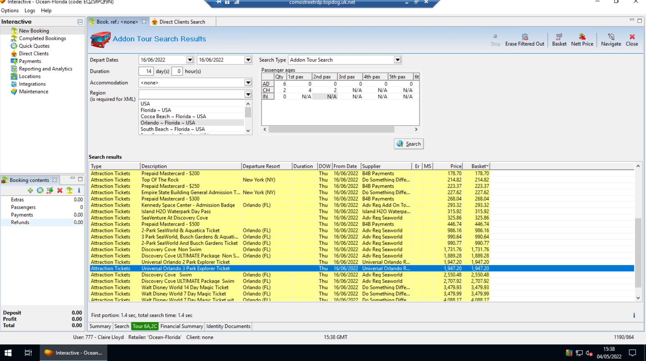Image resolution: width=646 pixels, height=361 pixels.
Task: Sort results by the Departure Resort header
Action: tap(267, 166)
